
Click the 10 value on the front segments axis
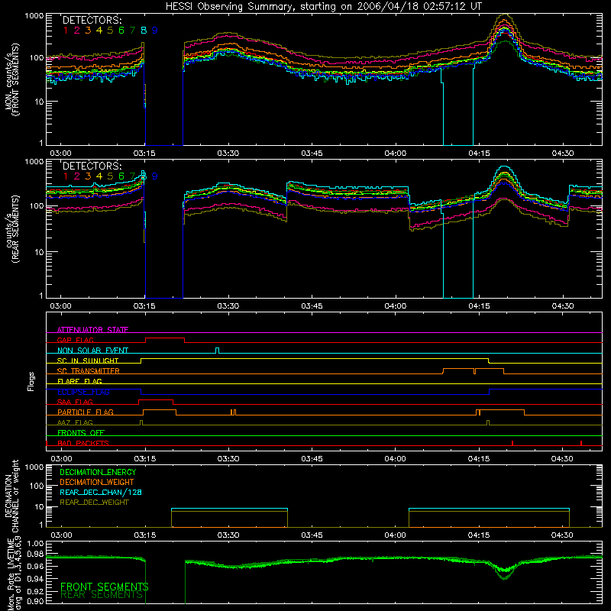(40, 102)
